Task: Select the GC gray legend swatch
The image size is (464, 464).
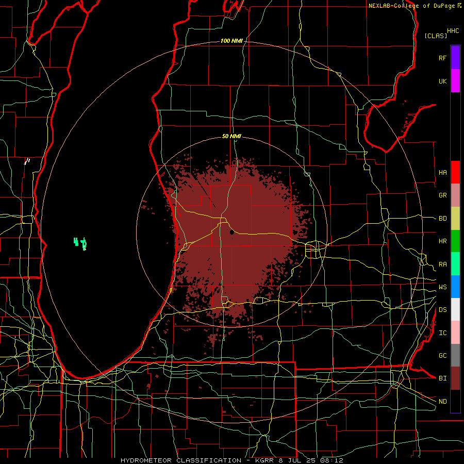Action: 455,355
